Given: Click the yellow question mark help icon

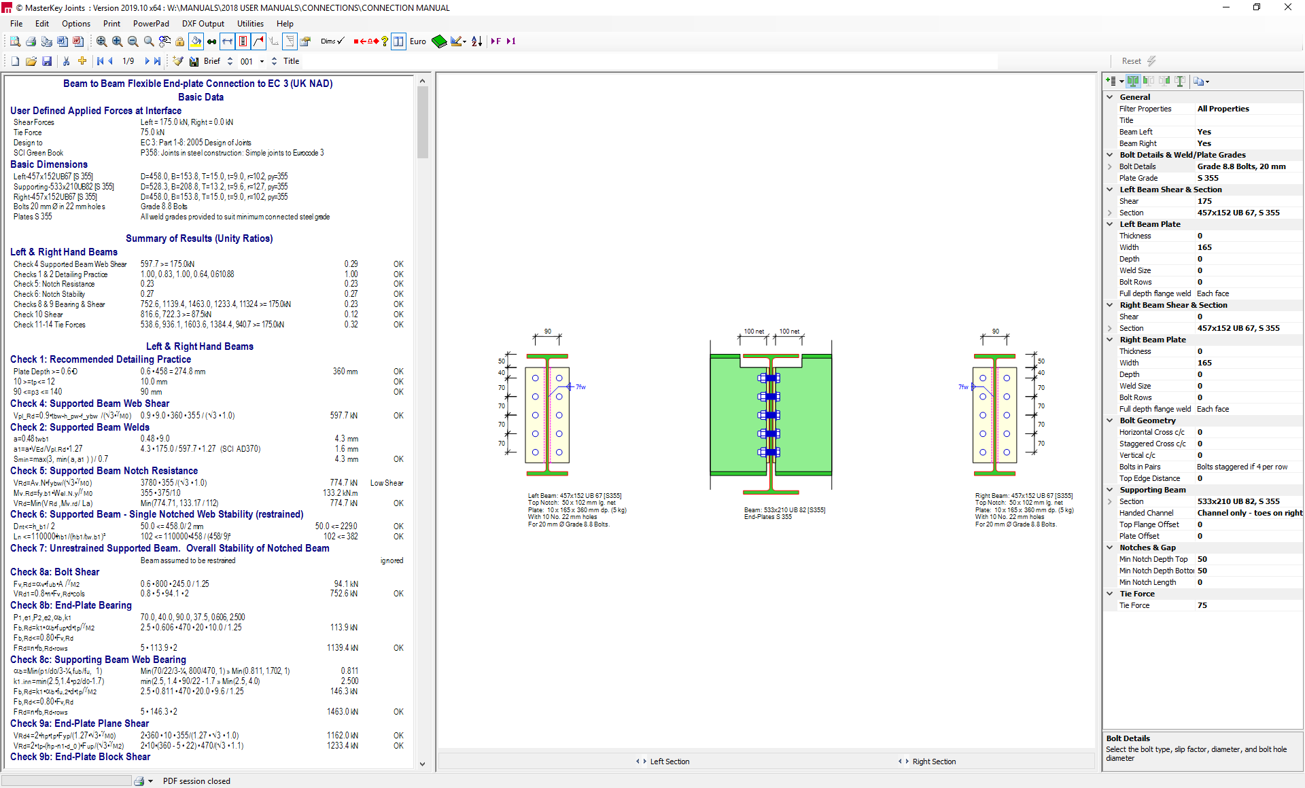Looking at the screenshot, I should coord(385,41).
